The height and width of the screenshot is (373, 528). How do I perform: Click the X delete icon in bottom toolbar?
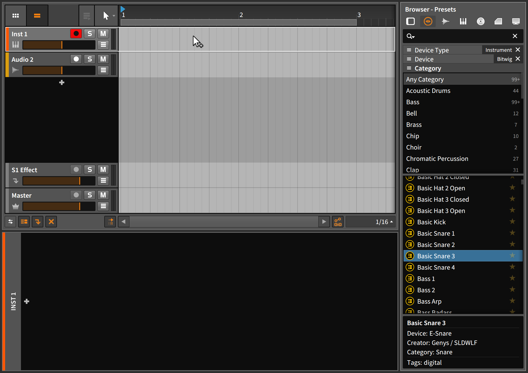pyautogui.click(x=51, y=221)
